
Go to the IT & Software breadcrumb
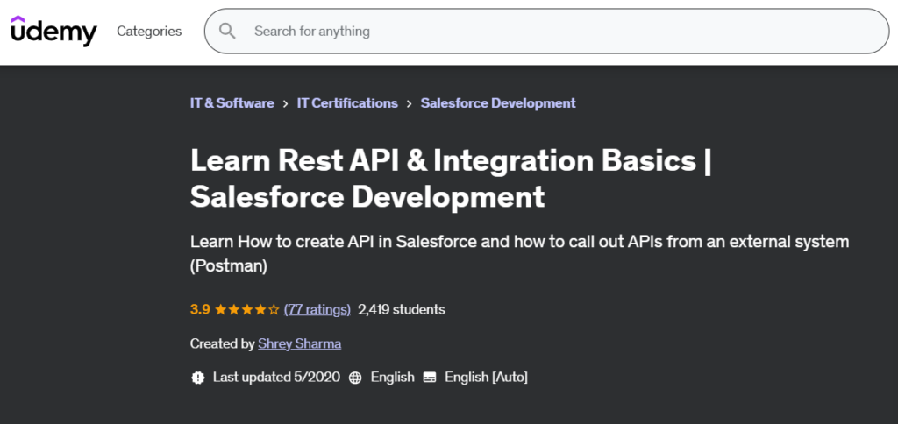(x=232, y=103)
